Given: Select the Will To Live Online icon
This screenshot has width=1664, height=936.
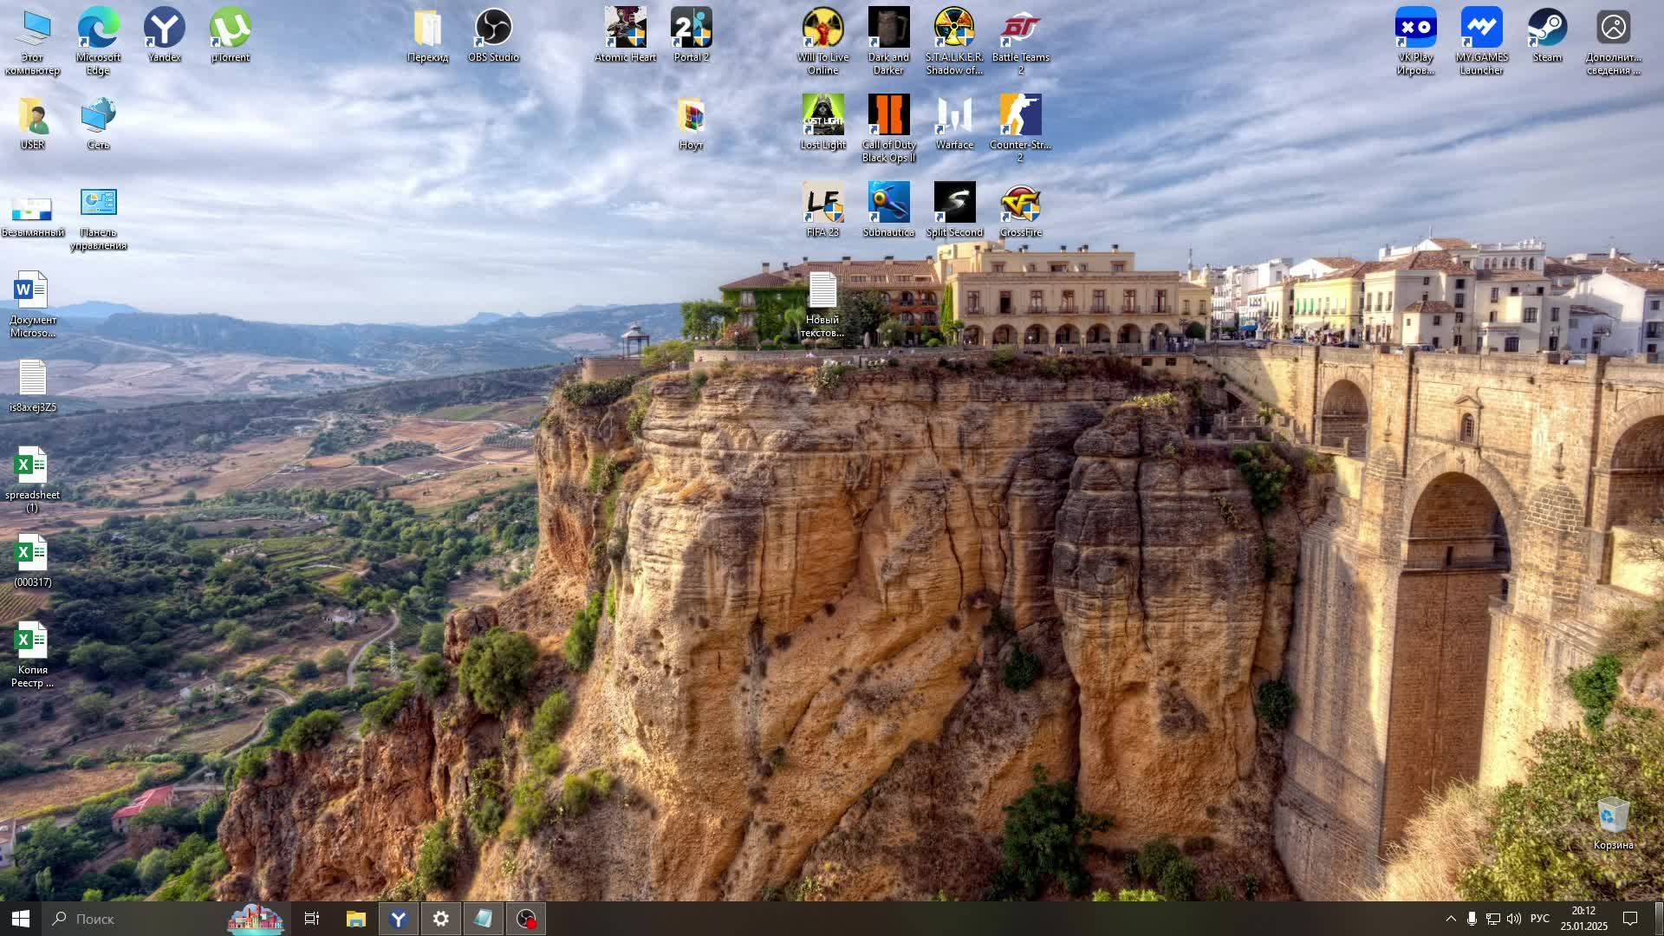Looking at the screenshot, I should (x=822, y=42).
